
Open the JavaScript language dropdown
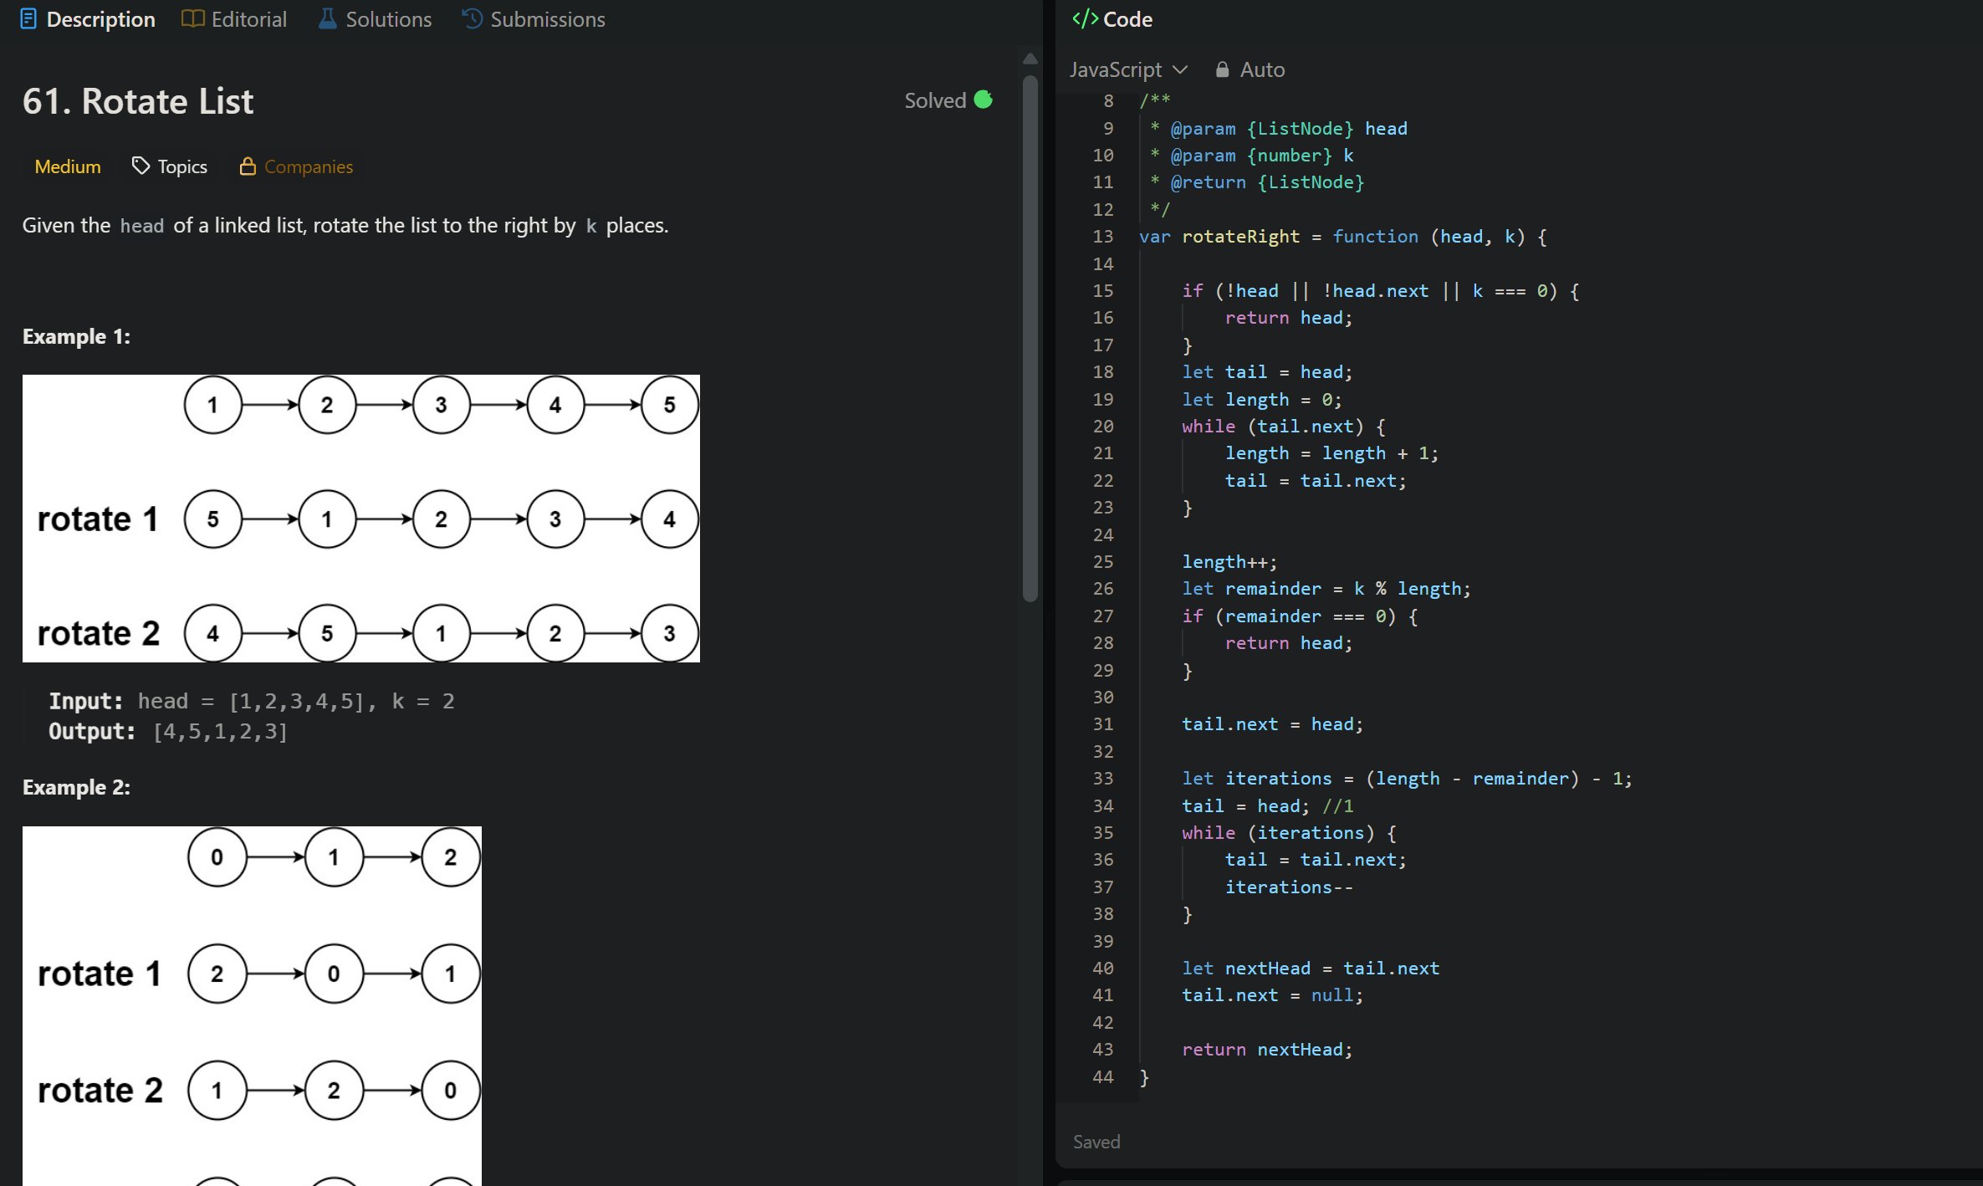click(x=1117, y=69)
